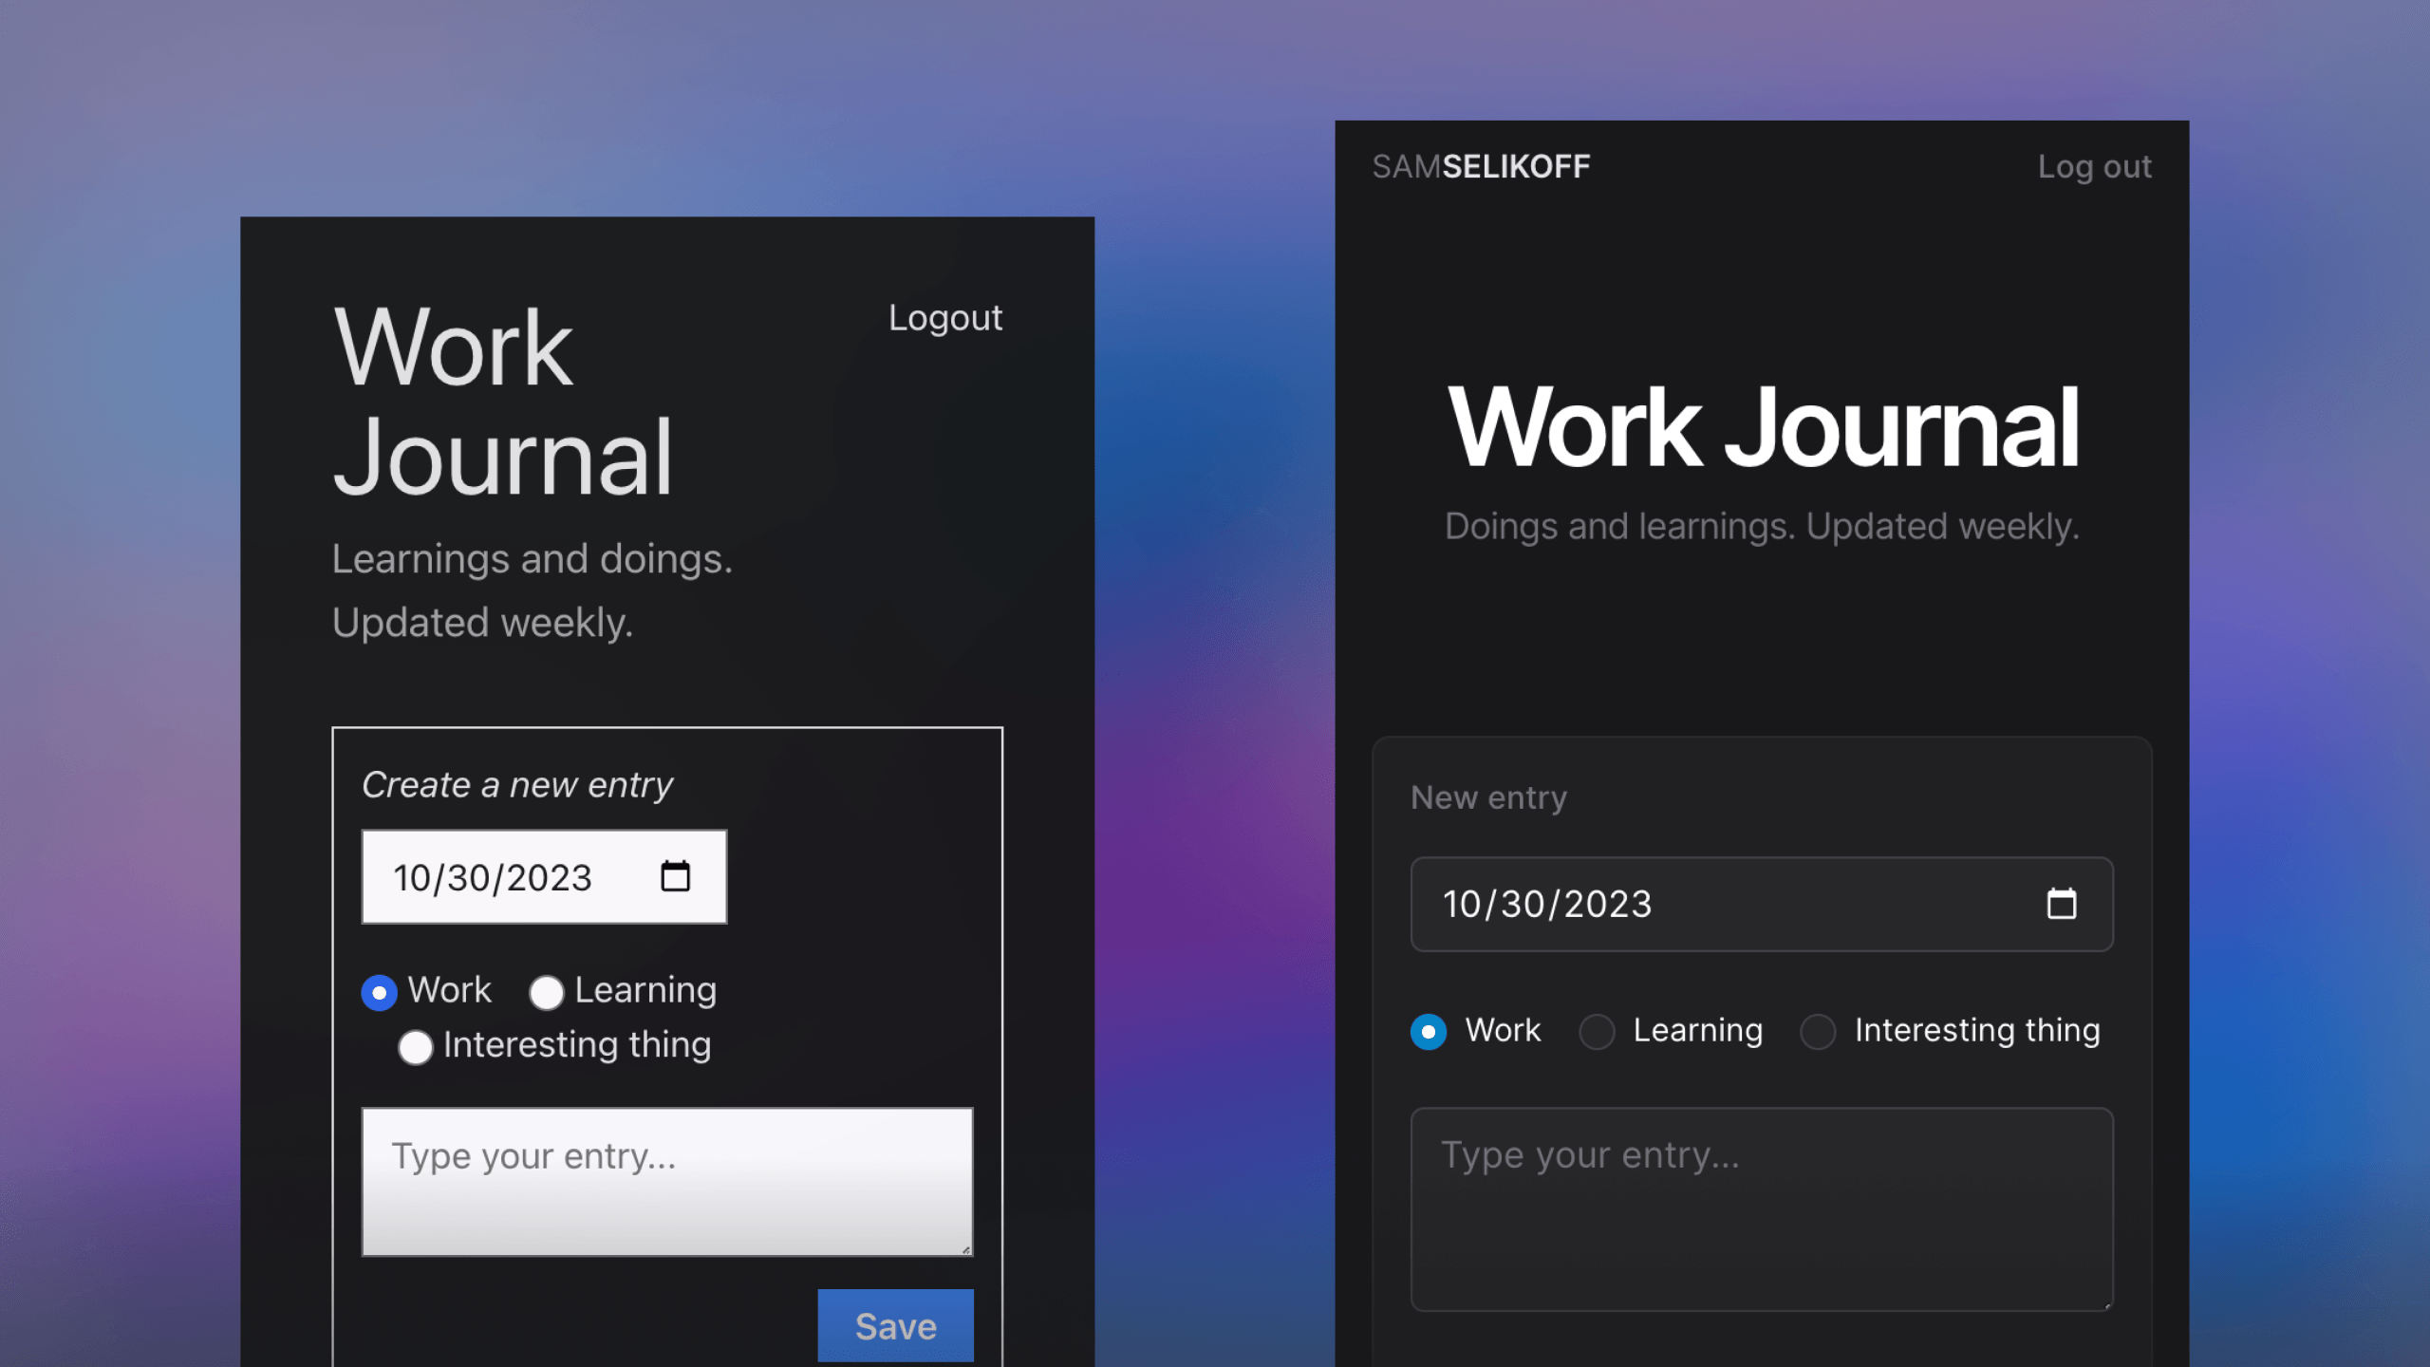The image size is (2430, 1367).
Task: Choose Learning radio in right form
Action: click(1596, 1031)
